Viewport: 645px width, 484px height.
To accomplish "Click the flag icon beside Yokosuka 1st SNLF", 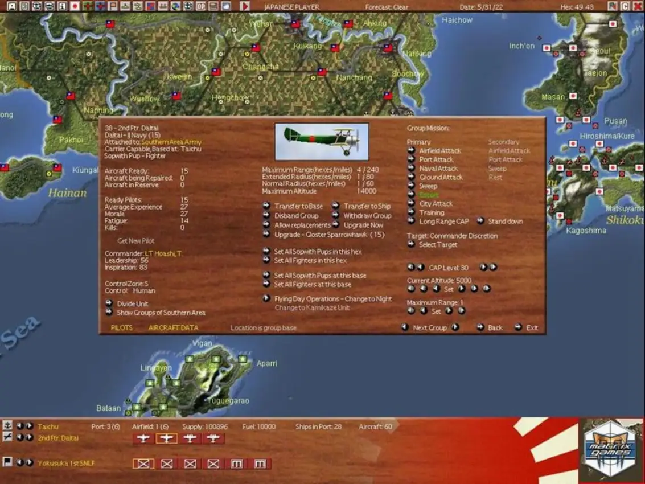I will [7, 461].
